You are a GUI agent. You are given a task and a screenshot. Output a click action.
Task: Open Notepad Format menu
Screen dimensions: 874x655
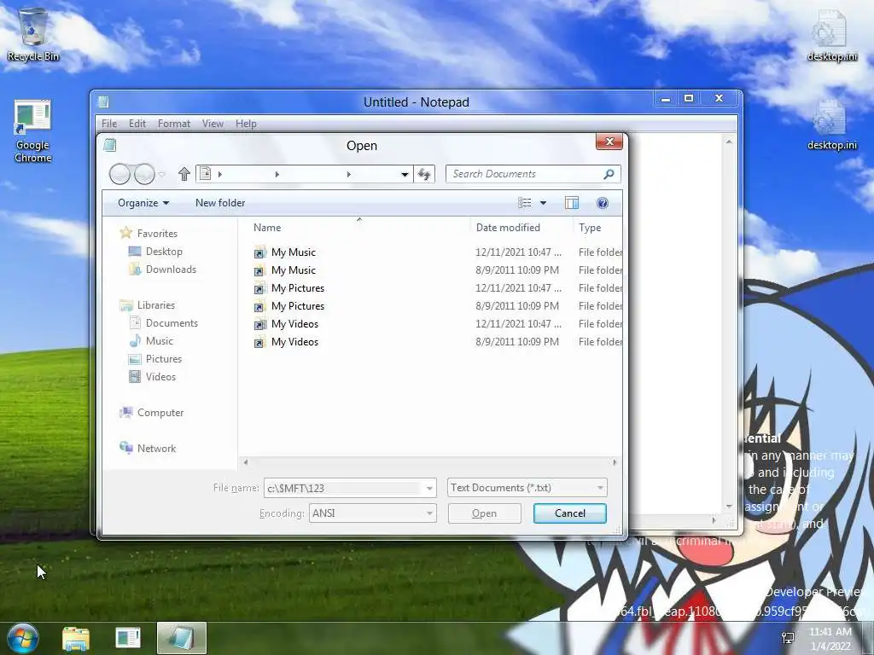pyautogui.click(x=174, y=124)
